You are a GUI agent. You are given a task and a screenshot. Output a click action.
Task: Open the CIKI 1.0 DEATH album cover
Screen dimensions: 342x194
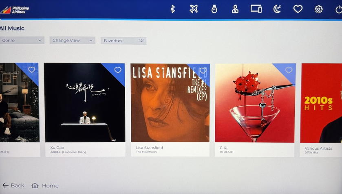pyautogui.click(x=255, y=103)
